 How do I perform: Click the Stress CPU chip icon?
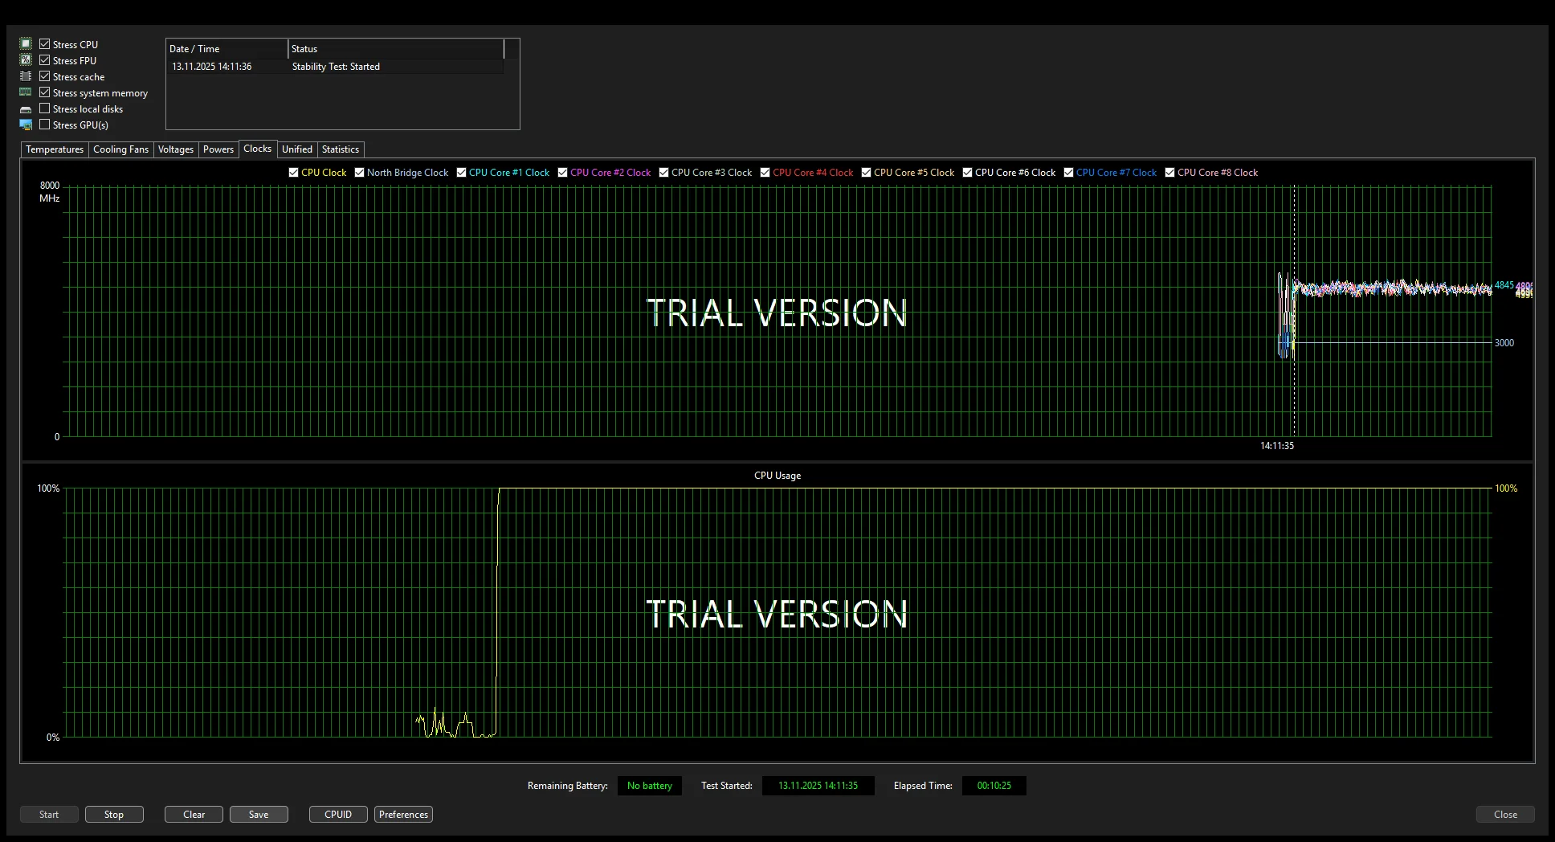tap(26, 44)
